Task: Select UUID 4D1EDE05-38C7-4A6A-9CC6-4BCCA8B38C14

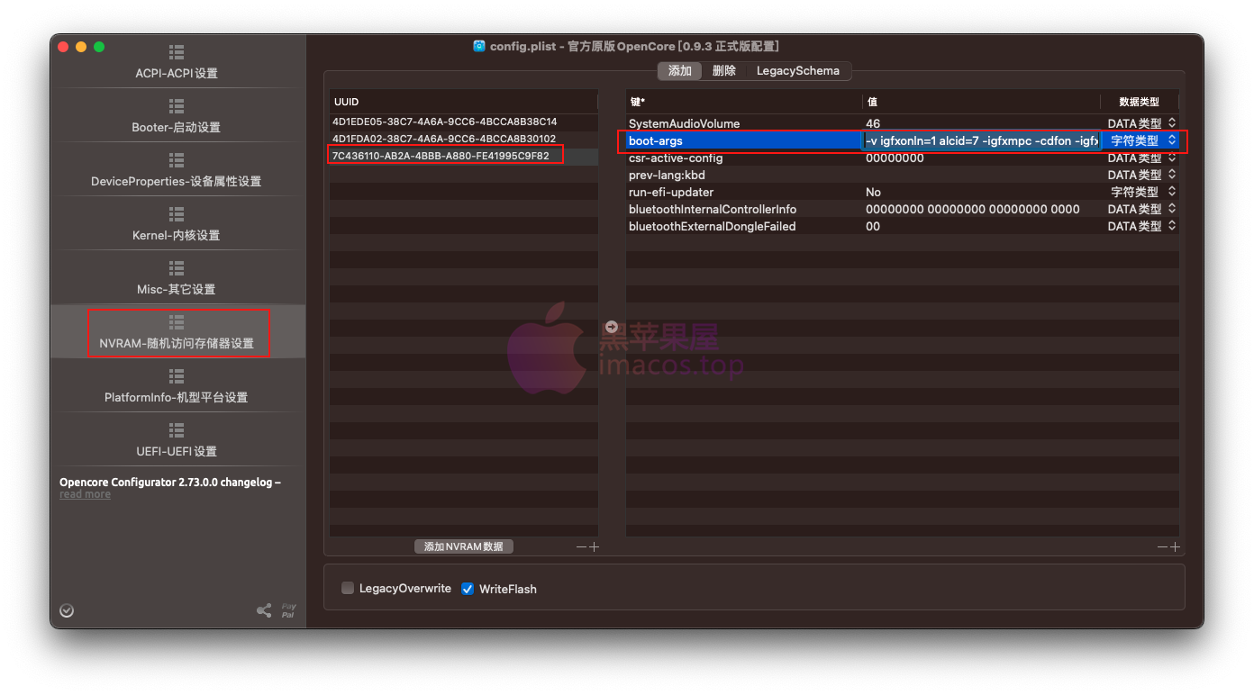Action: [444, 122]
